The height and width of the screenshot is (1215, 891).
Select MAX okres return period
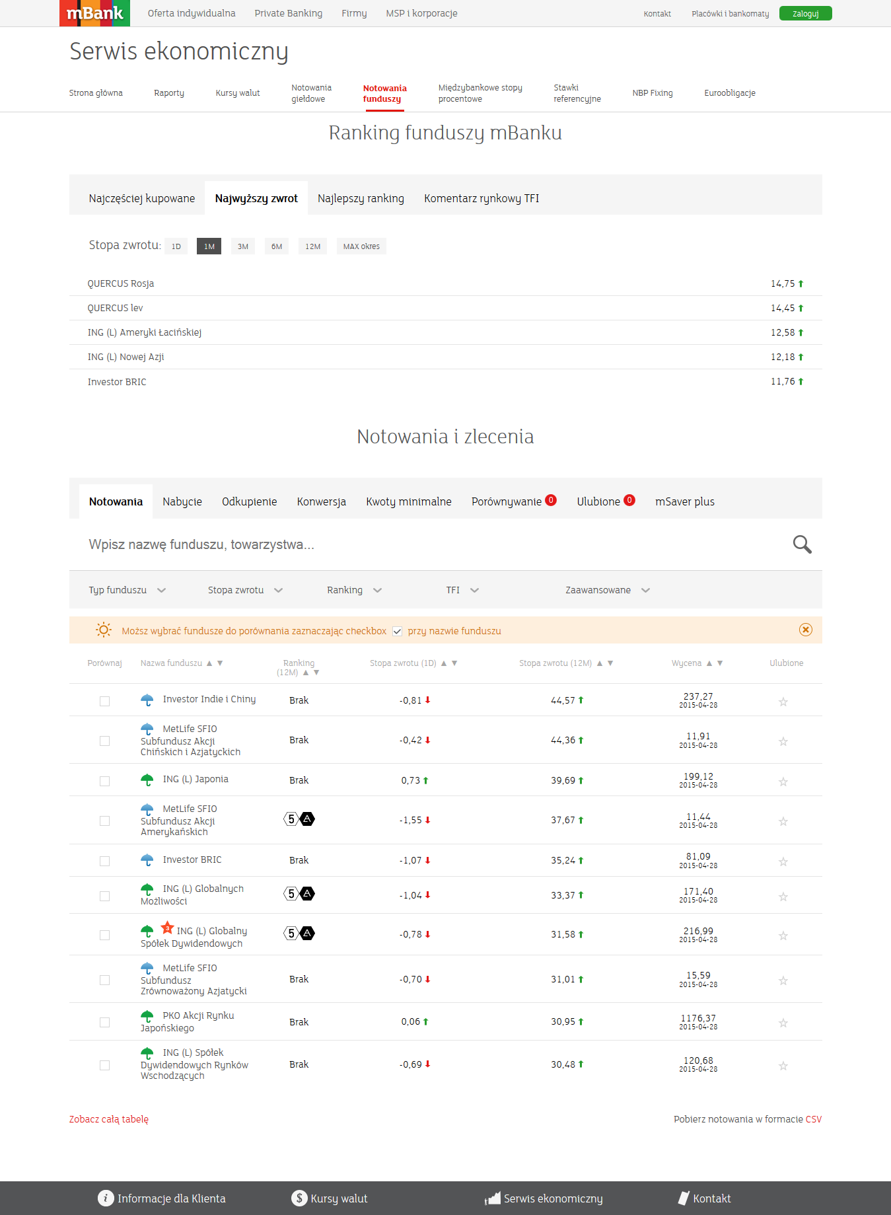click(361, 246)
